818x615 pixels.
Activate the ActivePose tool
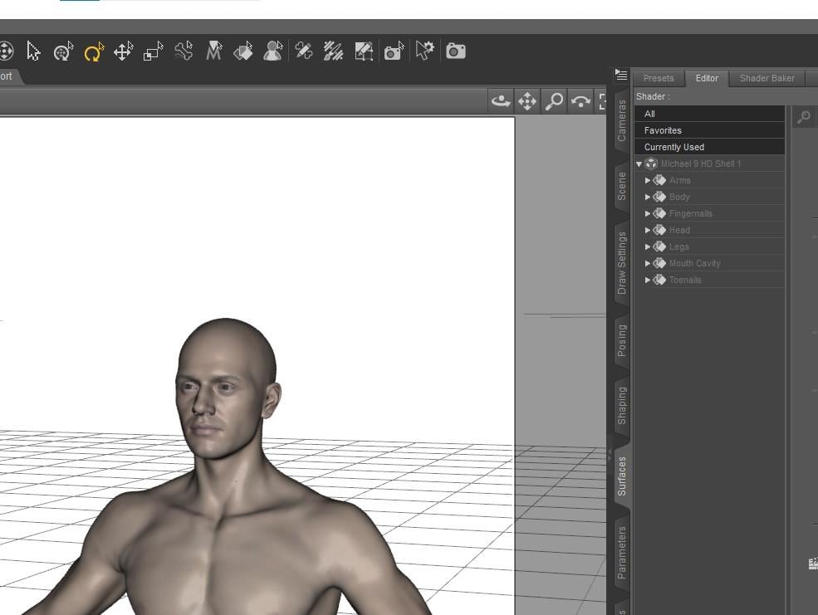click(x=64, y=51)
